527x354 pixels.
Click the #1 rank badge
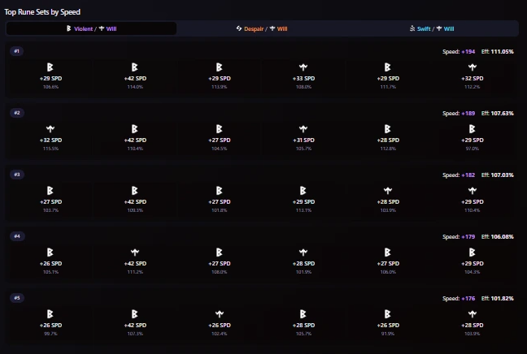pyautogui.click(x=17, y=51)
